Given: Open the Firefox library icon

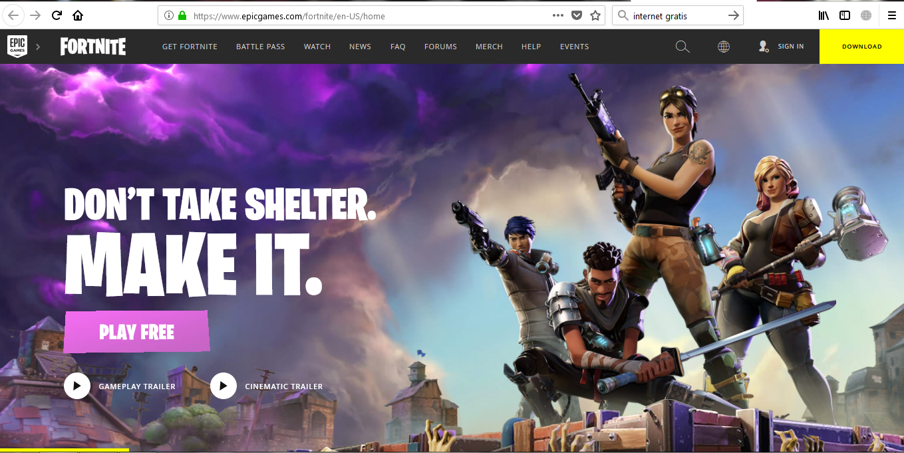Looking at the screenshot, I should pos(824,15).
